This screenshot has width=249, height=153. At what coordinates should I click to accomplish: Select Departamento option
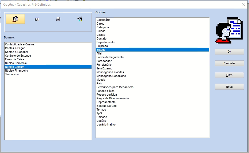click(153, 42)
